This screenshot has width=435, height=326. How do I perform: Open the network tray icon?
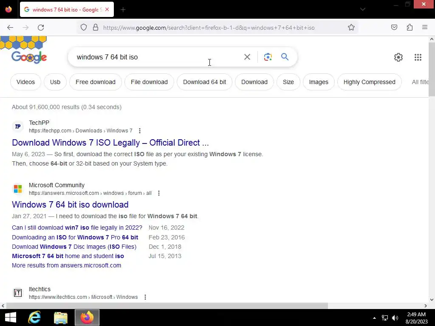(x=385, y=318)
